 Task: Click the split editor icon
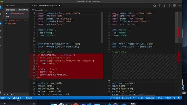(x=174, y=6)
